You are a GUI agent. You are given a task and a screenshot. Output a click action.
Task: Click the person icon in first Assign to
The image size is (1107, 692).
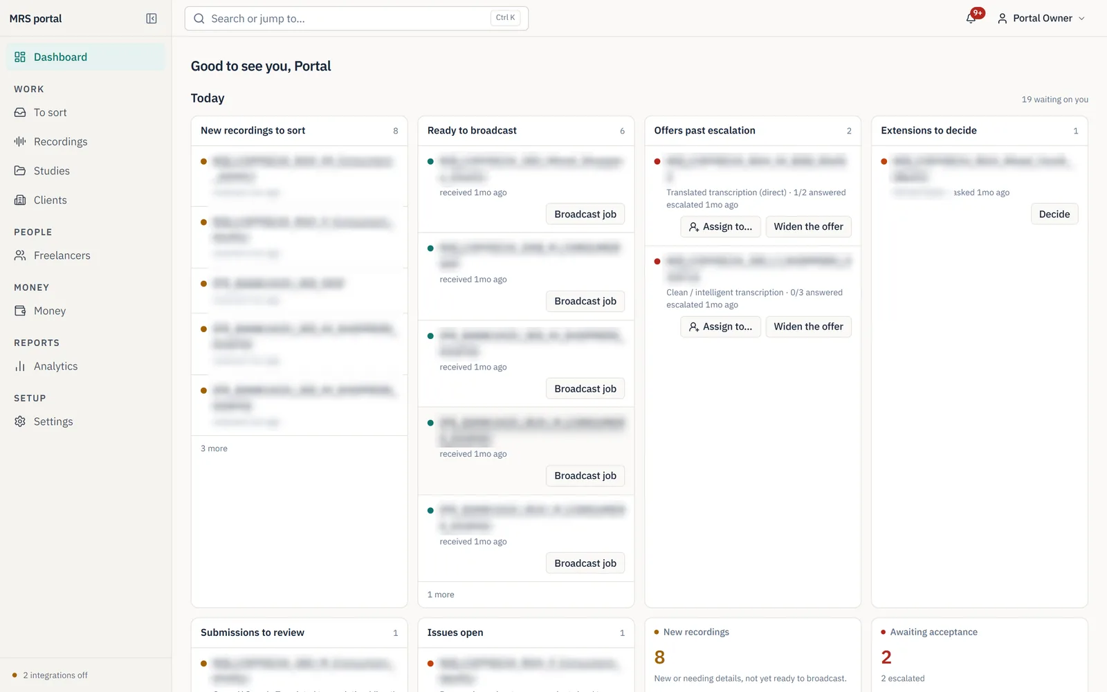click(x=694, y=227)
